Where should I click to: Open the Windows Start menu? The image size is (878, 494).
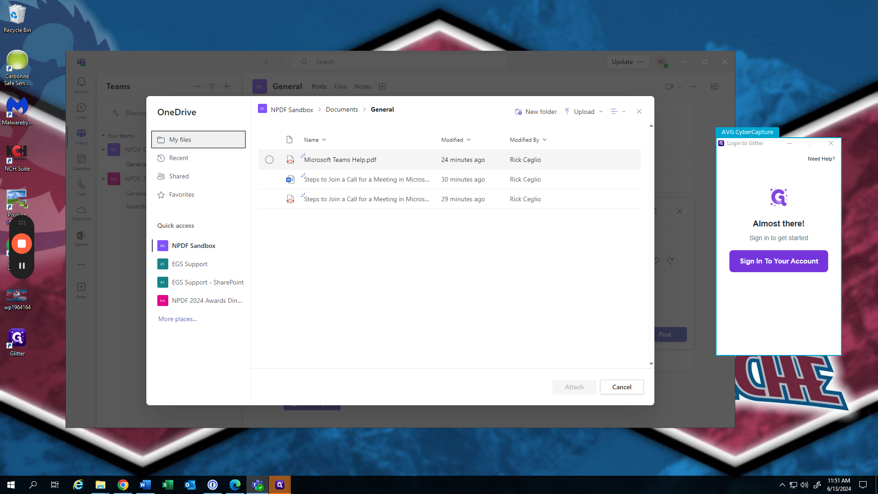11,485
